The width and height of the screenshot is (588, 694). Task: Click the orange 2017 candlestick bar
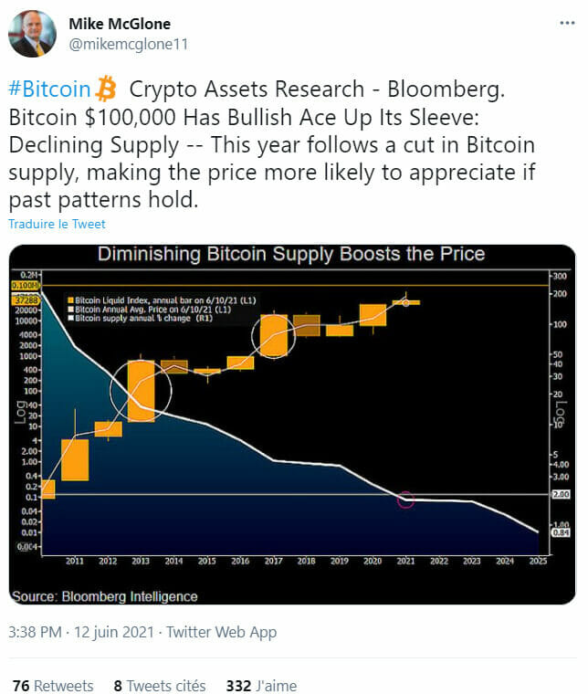tap(274, 336)
